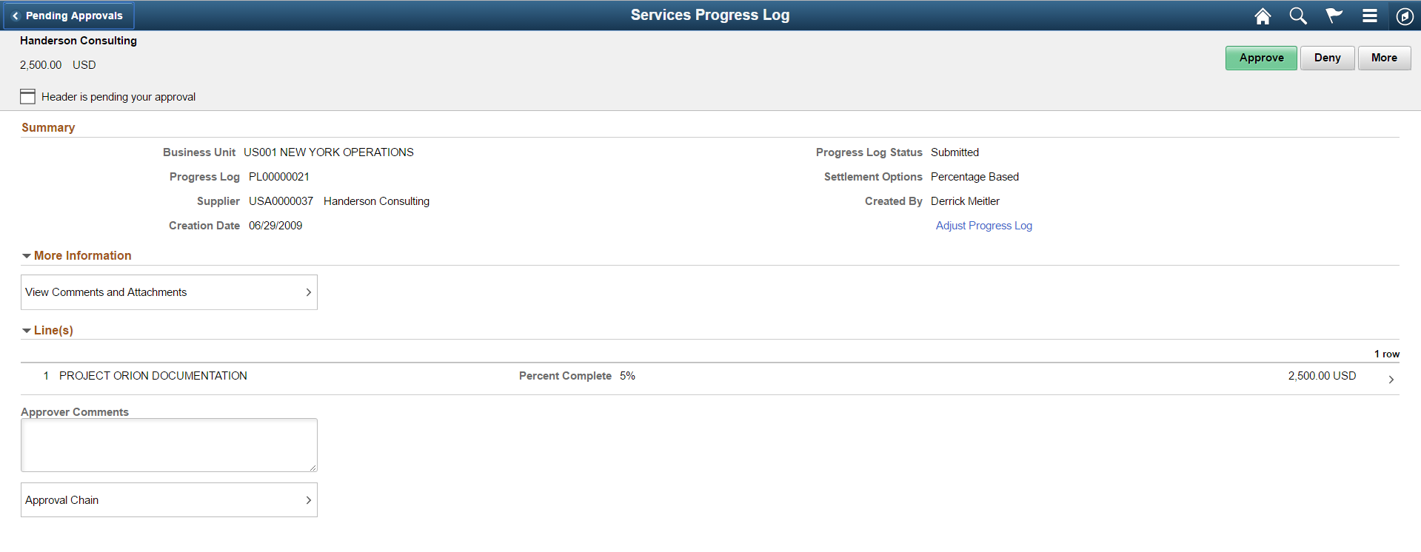1421x552 pixels.
Task: Click progress log number PL00000021
Action: click(279, 177)
